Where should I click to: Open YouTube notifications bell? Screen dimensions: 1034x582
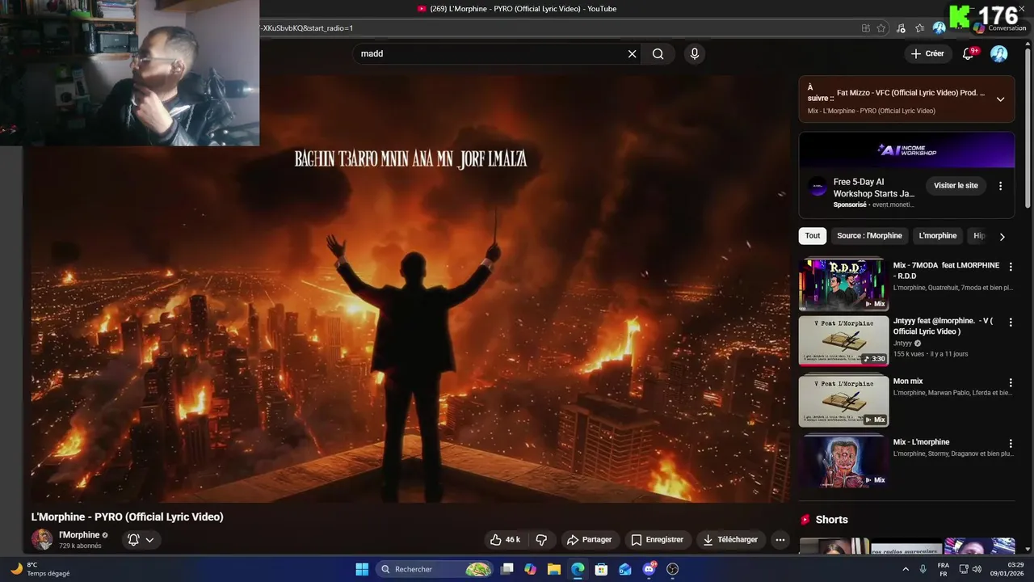(969, 53)
